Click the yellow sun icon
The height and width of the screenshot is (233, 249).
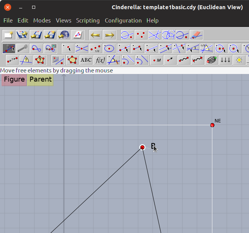click(x=239, y=60)
